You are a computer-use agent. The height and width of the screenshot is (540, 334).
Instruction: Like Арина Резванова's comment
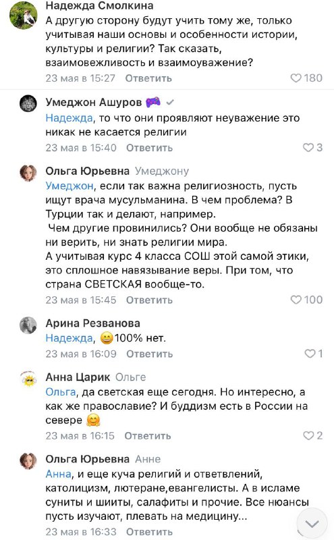310,353
